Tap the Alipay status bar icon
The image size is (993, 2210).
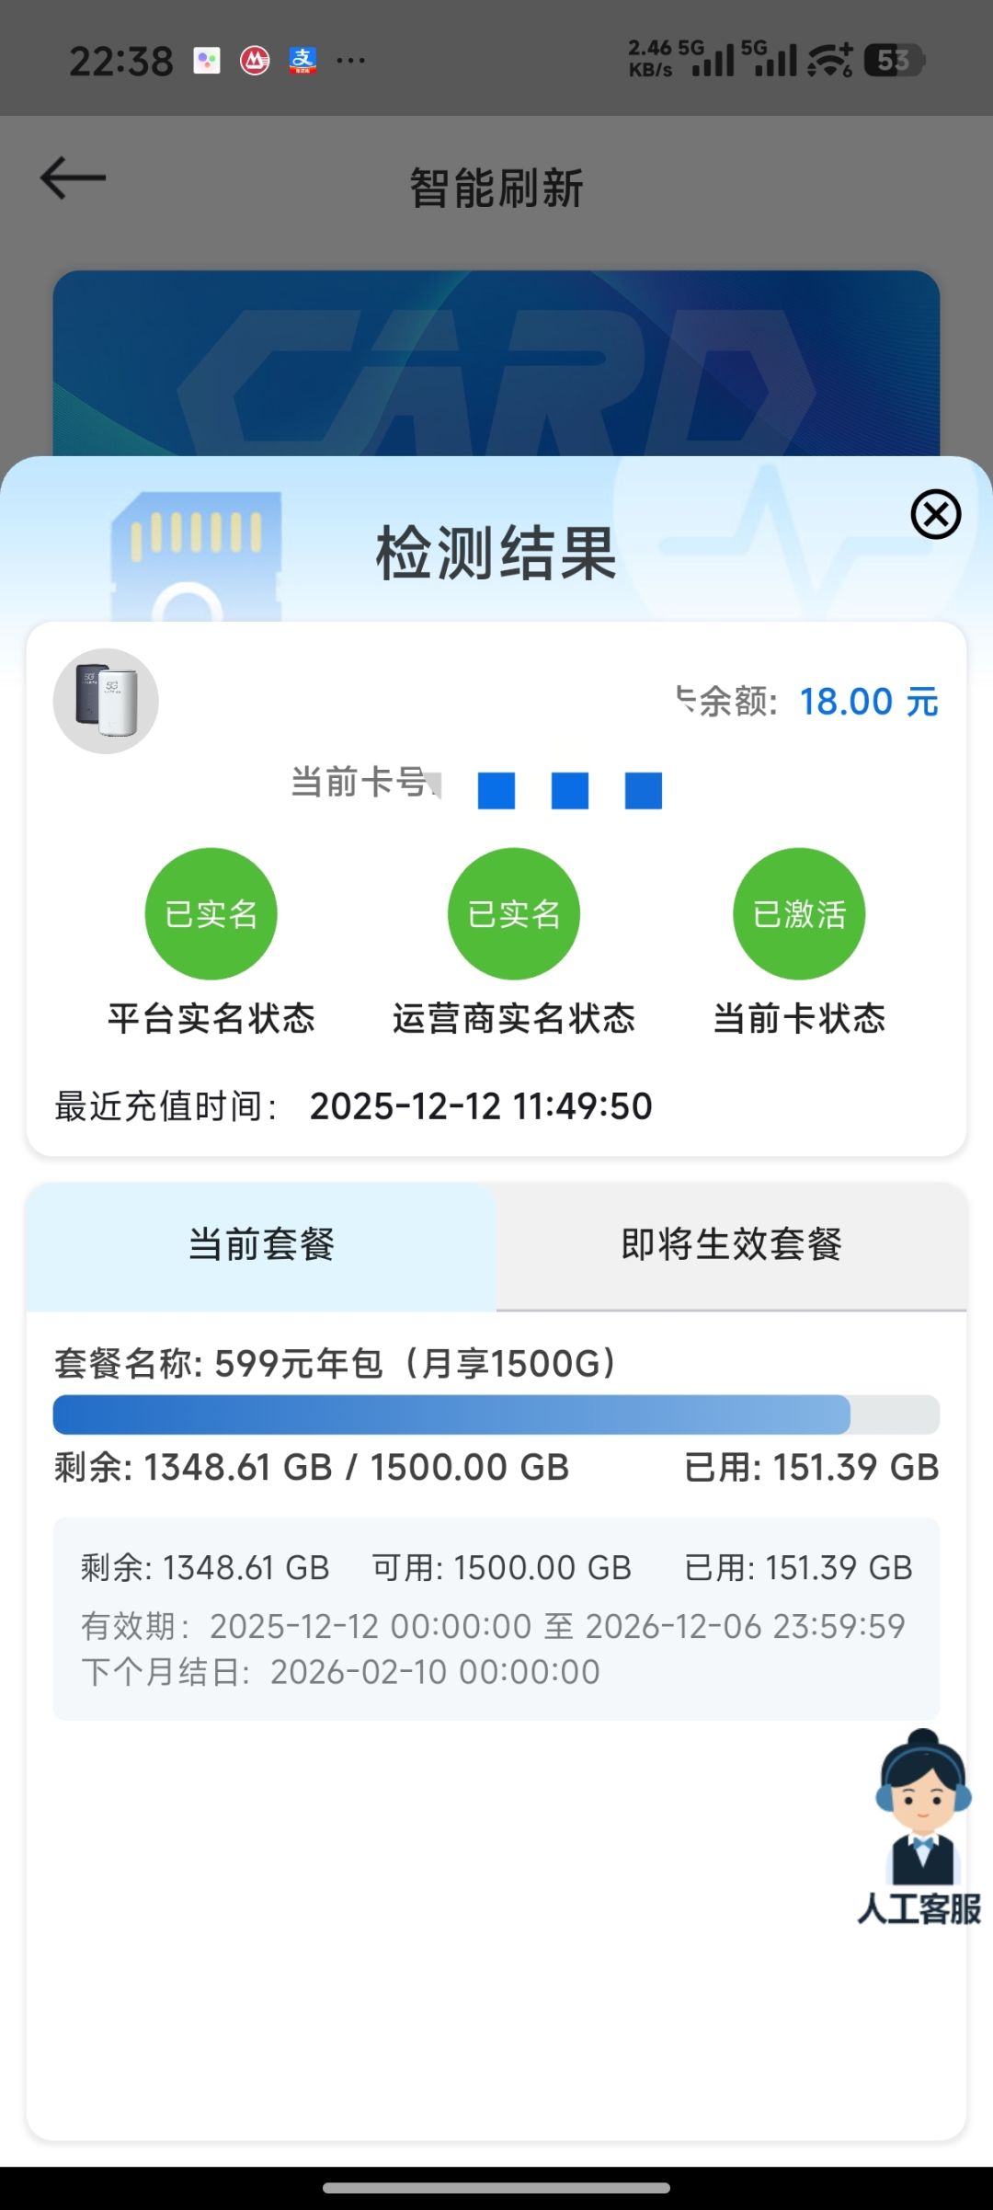pos(302,61)
